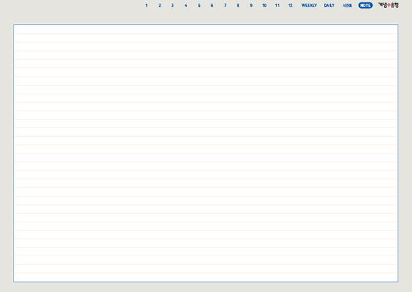Image resolution: width=412 pixels, height=292 pixels.
Task: Go to month 2 tab
Action: pyautogui.click(x=159, y=6)
